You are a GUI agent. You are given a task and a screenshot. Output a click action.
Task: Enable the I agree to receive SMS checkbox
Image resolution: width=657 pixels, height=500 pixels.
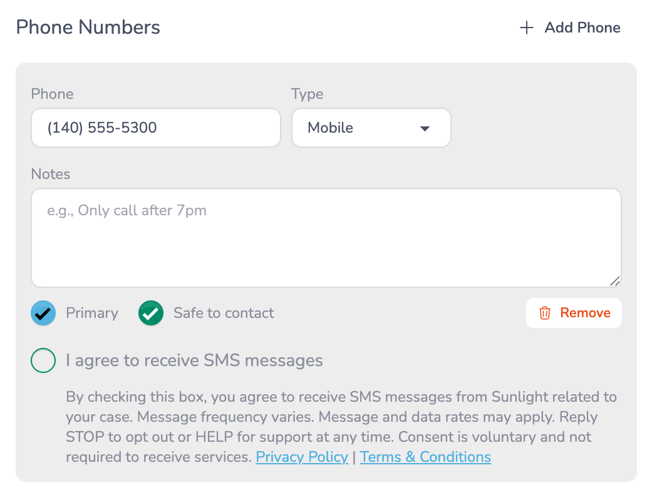[43, 360]
